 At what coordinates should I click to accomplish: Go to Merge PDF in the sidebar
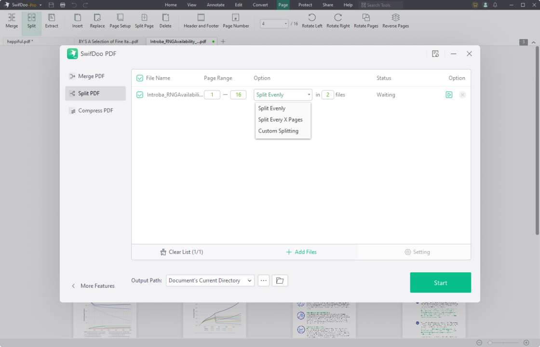click(x=95, y=76)
